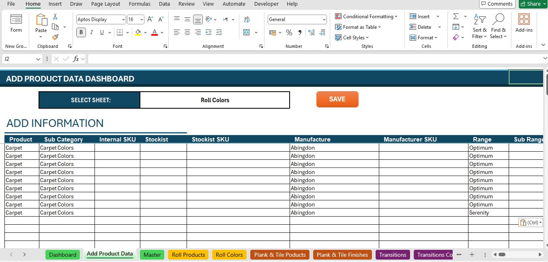This screenshot has width=548, height=262.
Task: Click the AutoSum sigma icon
Action: (x=456, y=16)
